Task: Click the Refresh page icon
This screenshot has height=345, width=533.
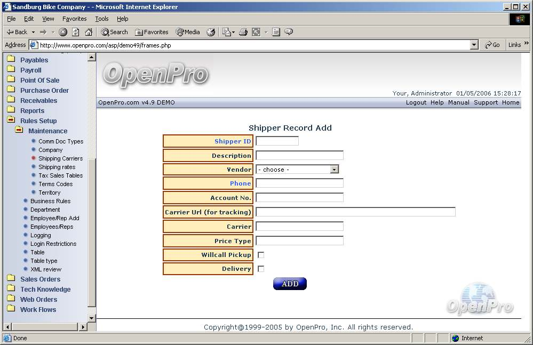Action: pos(76,32)
